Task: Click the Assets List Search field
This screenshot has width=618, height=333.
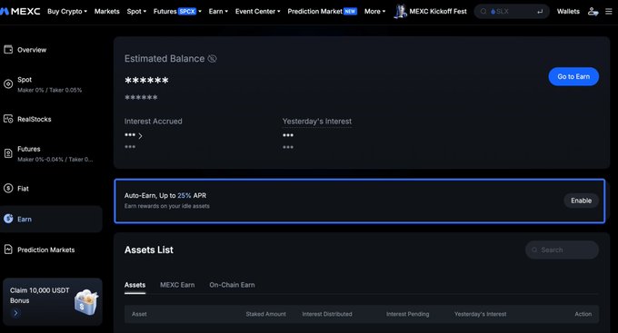Action: (562, 250)
